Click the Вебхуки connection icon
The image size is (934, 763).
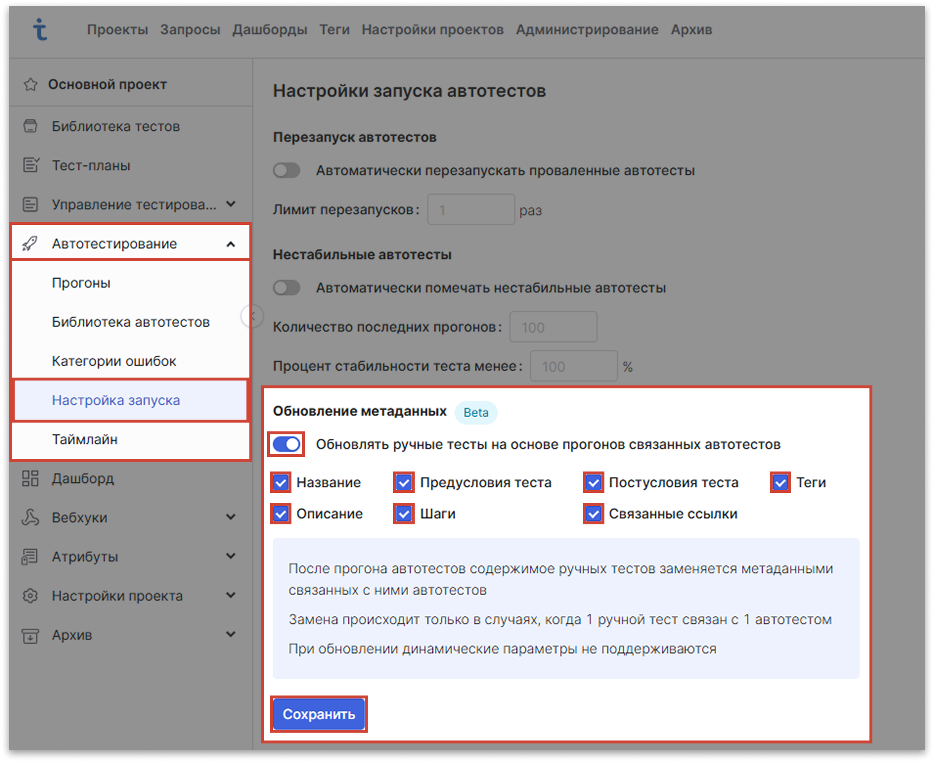tap(30, 517)
